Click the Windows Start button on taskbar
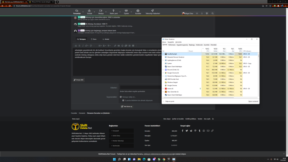This screenshot has height=162, width=288. click(114, 159)
